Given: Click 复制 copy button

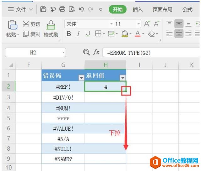Looking at the screenshot, I should 31,34.
